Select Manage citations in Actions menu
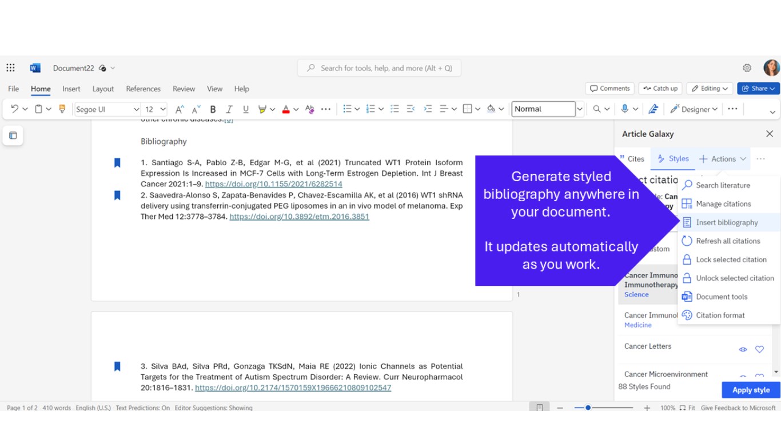The height and width of the screenshot is (439, 781). pos(729,204)
